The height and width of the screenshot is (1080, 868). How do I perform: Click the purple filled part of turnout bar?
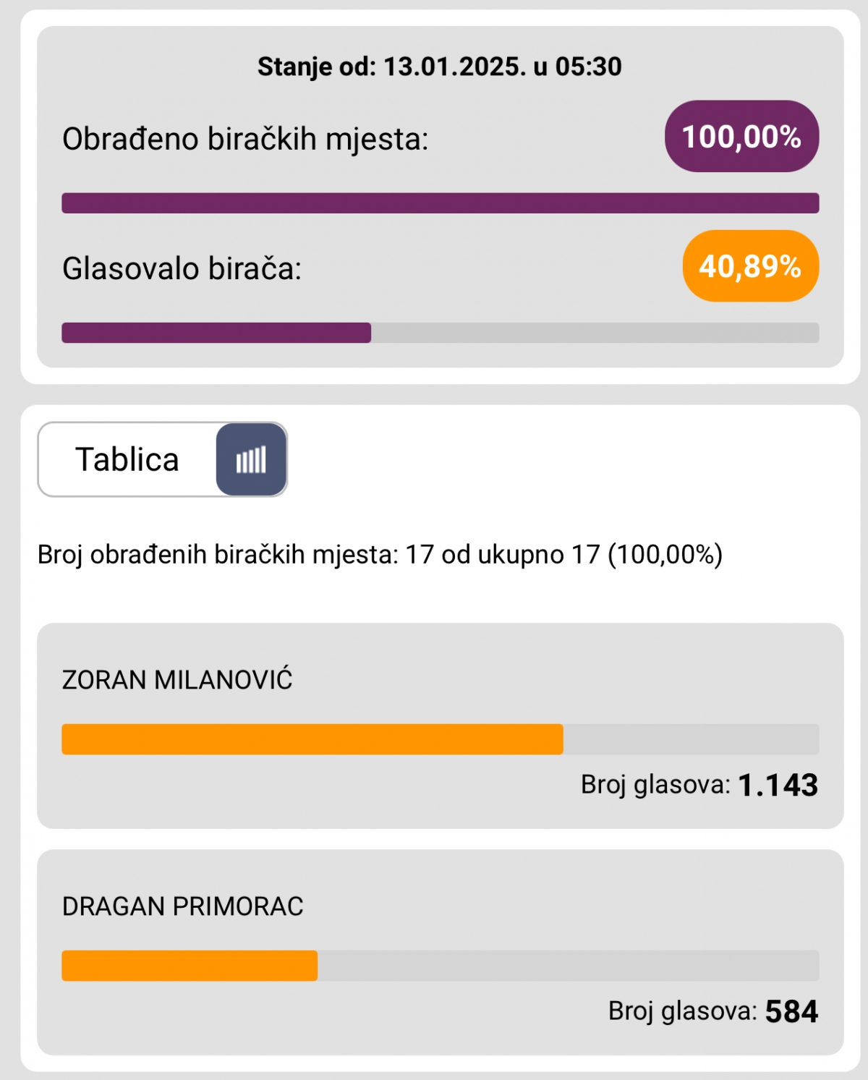[x=216, y=333]
